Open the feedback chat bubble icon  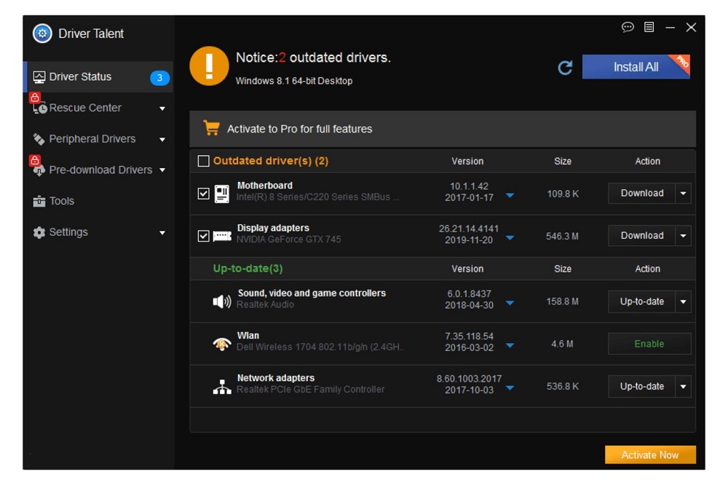[628, 28]
